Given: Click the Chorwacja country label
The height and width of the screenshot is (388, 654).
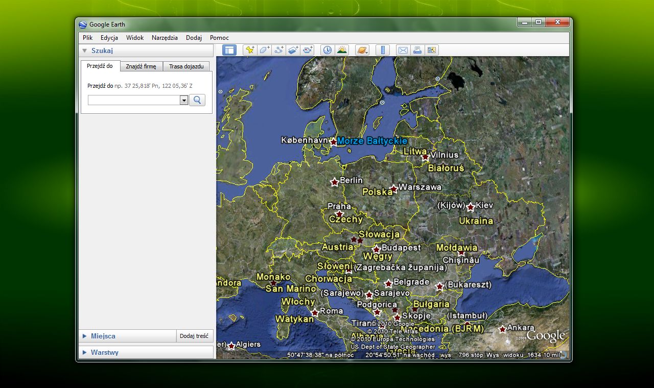Looking at the screenshot, I should pyautogui.click(x=329, y=279).
